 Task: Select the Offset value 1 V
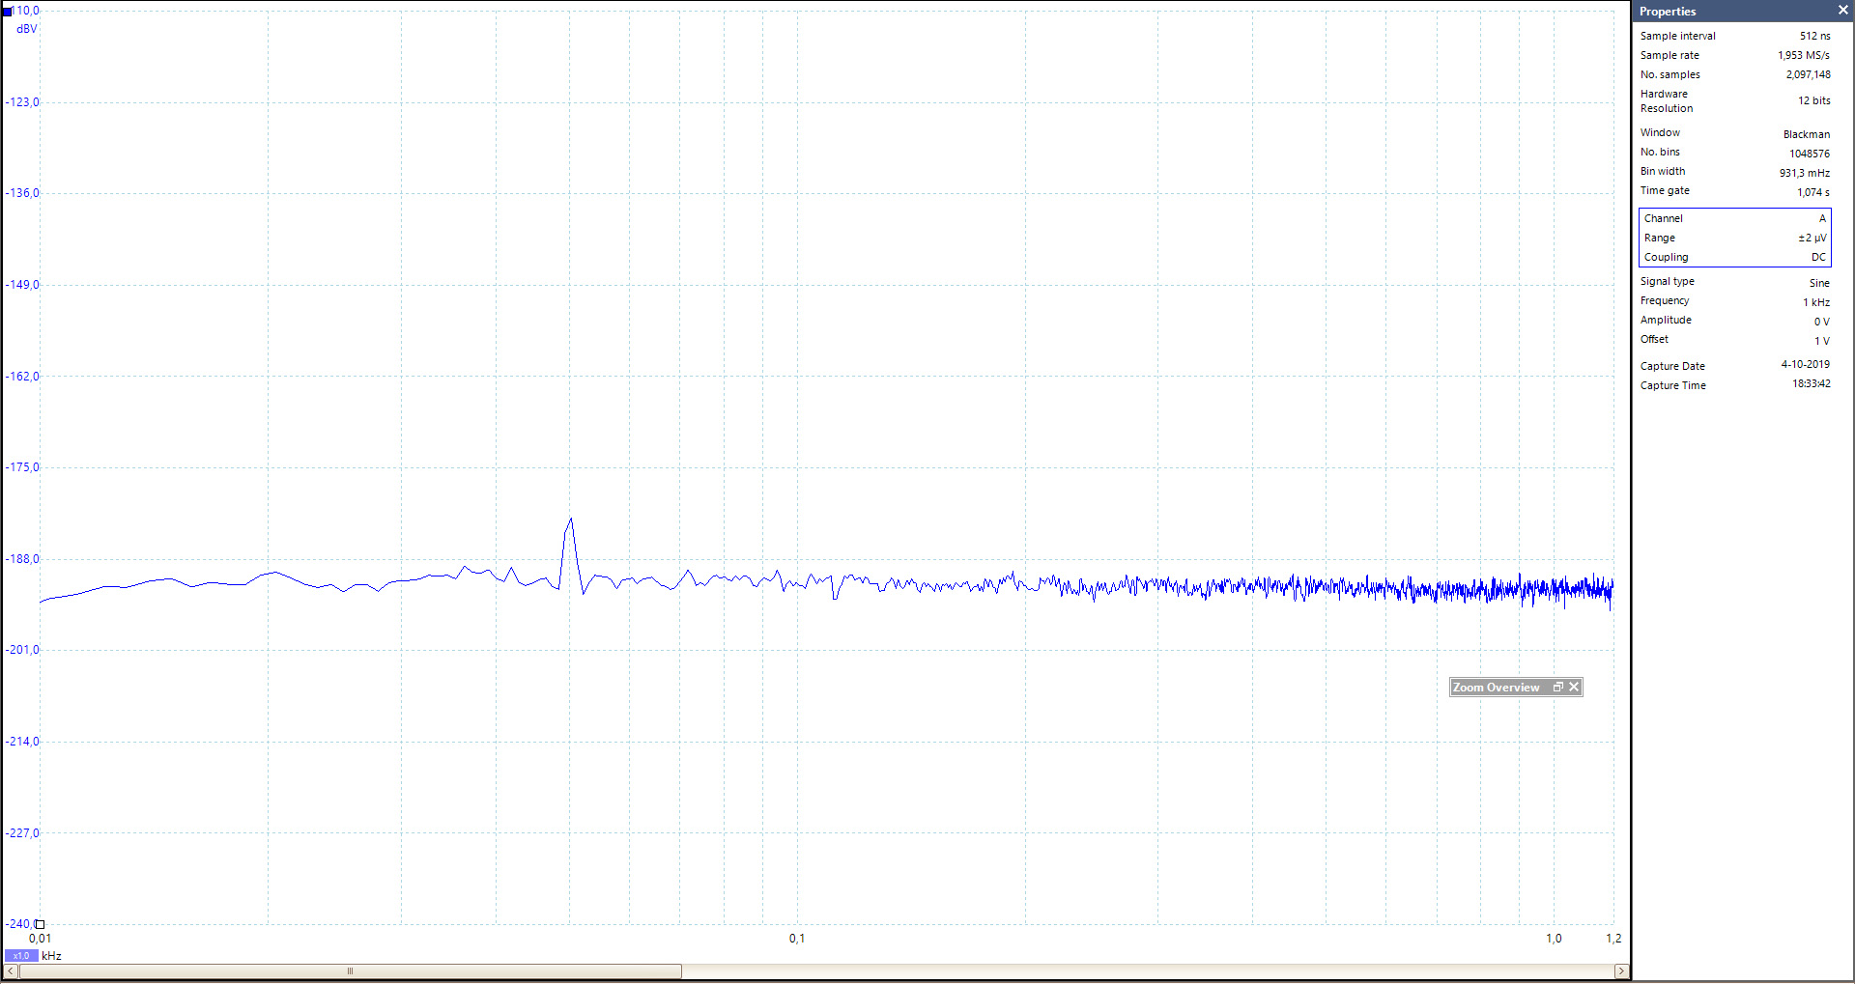tap(1821, 341)
